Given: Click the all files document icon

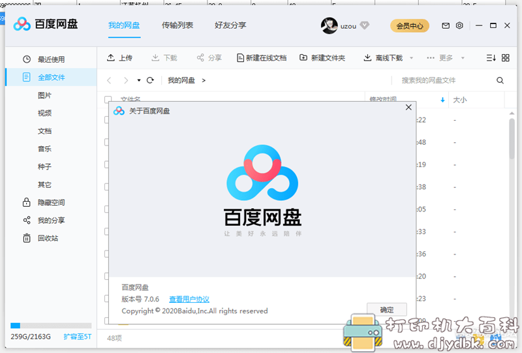Looking at the screenshot, I should (x=26, y=77).
